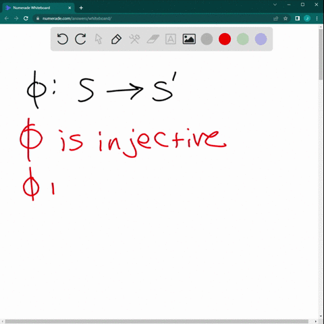
Task: Go forward with the browser forward arrow
Action: pos(16,18)
